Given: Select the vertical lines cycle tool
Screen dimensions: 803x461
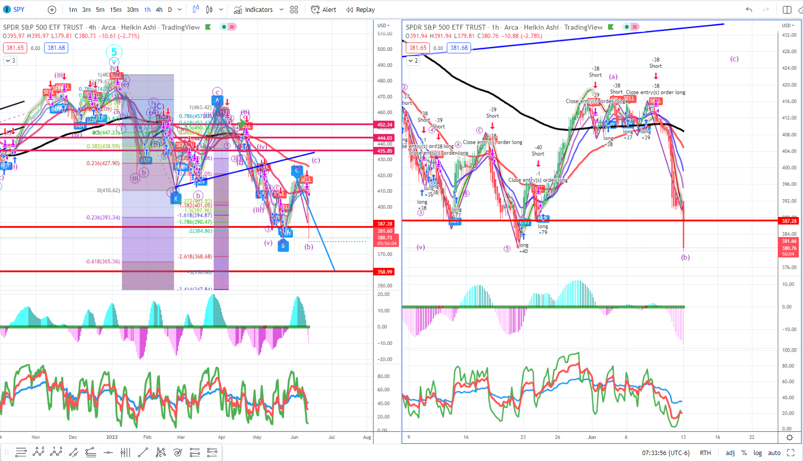Looking at the screenshot, I should pyautogui.click(x=126, y=452).
